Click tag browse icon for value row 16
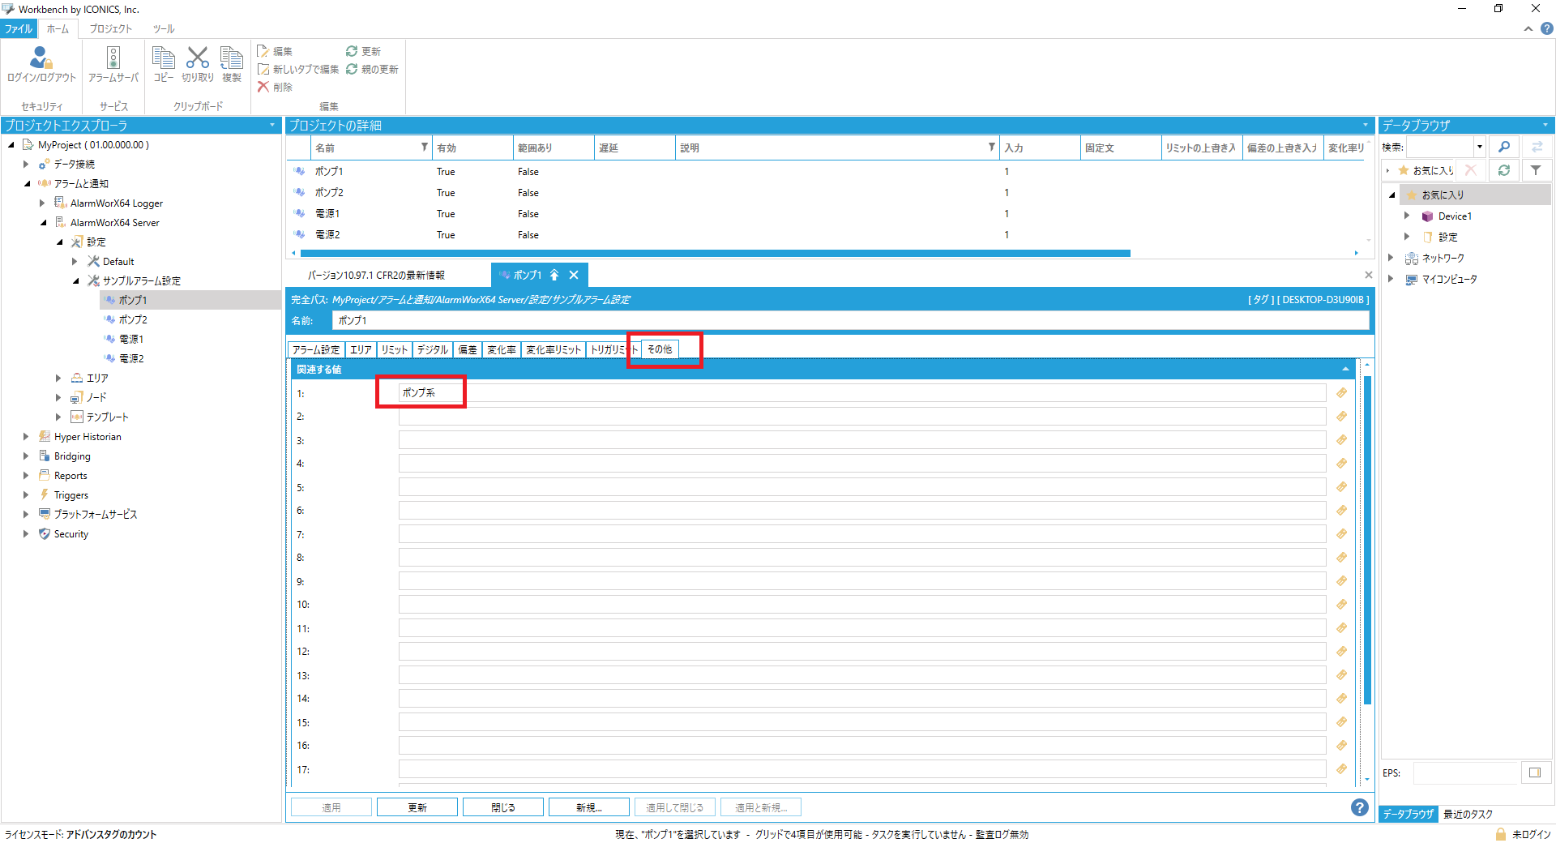1556x843 pixels. (1342, 746)
